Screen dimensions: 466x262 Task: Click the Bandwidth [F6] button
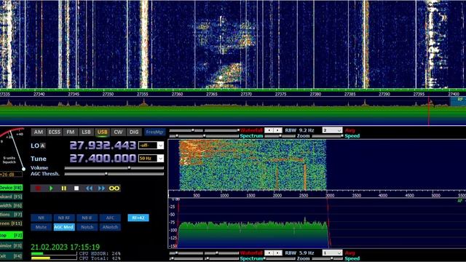click(11, 205)
